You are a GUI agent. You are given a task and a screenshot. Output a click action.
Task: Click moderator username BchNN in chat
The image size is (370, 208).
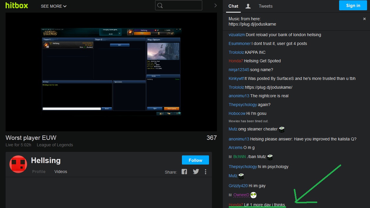(239, 157)
